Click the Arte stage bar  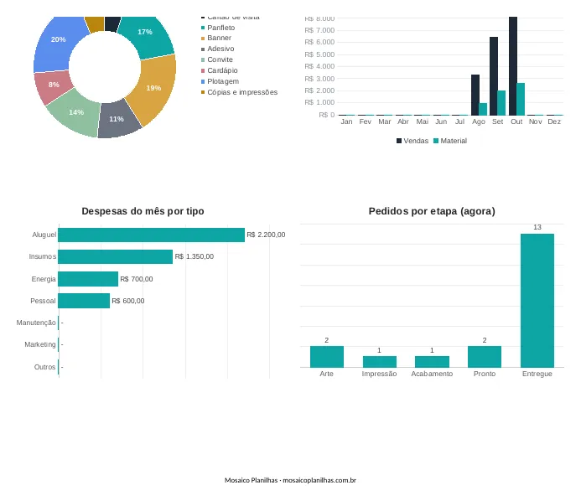(327, 357)
